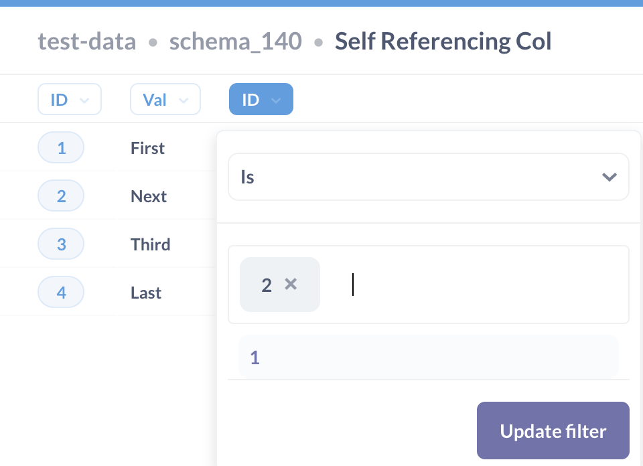Select suggestion "1" in the filter list
The height and width of the screenshot is (466, 643).
click(429, 358)
